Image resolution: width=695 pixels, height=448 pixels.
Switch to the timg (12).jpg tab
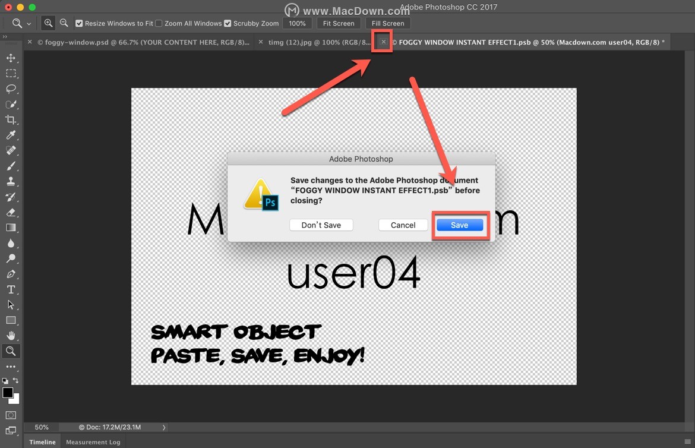tap(319, 42)
